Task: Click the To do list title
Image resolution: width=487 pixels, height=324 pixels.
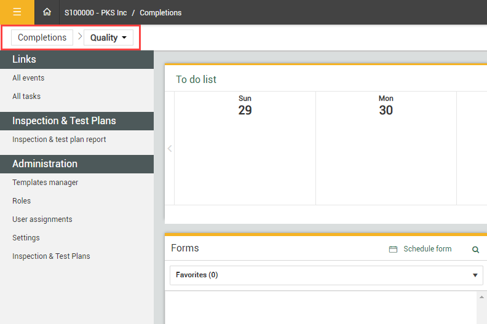Action: pyautogui.click(x=196, y=79)
